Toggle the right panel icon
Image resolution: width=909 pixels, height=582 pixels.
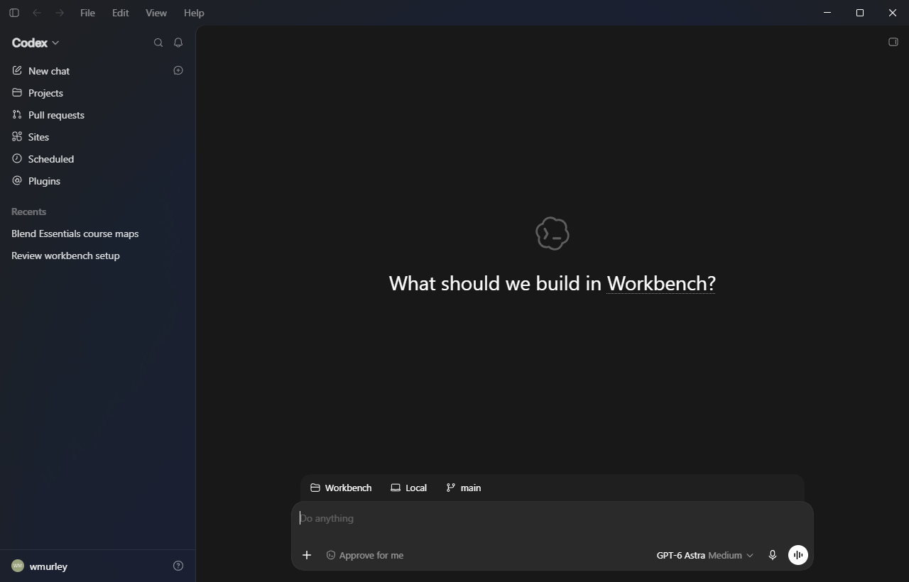point(893,42)
